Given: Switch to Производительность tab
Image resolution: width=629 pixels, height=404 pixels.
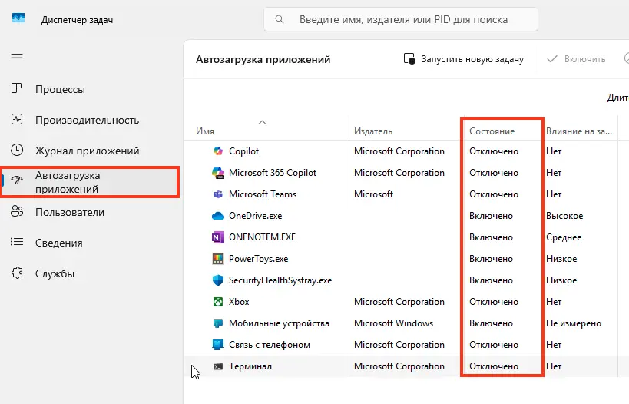Looking at the screenshot, I should click(x=87, y=120).
